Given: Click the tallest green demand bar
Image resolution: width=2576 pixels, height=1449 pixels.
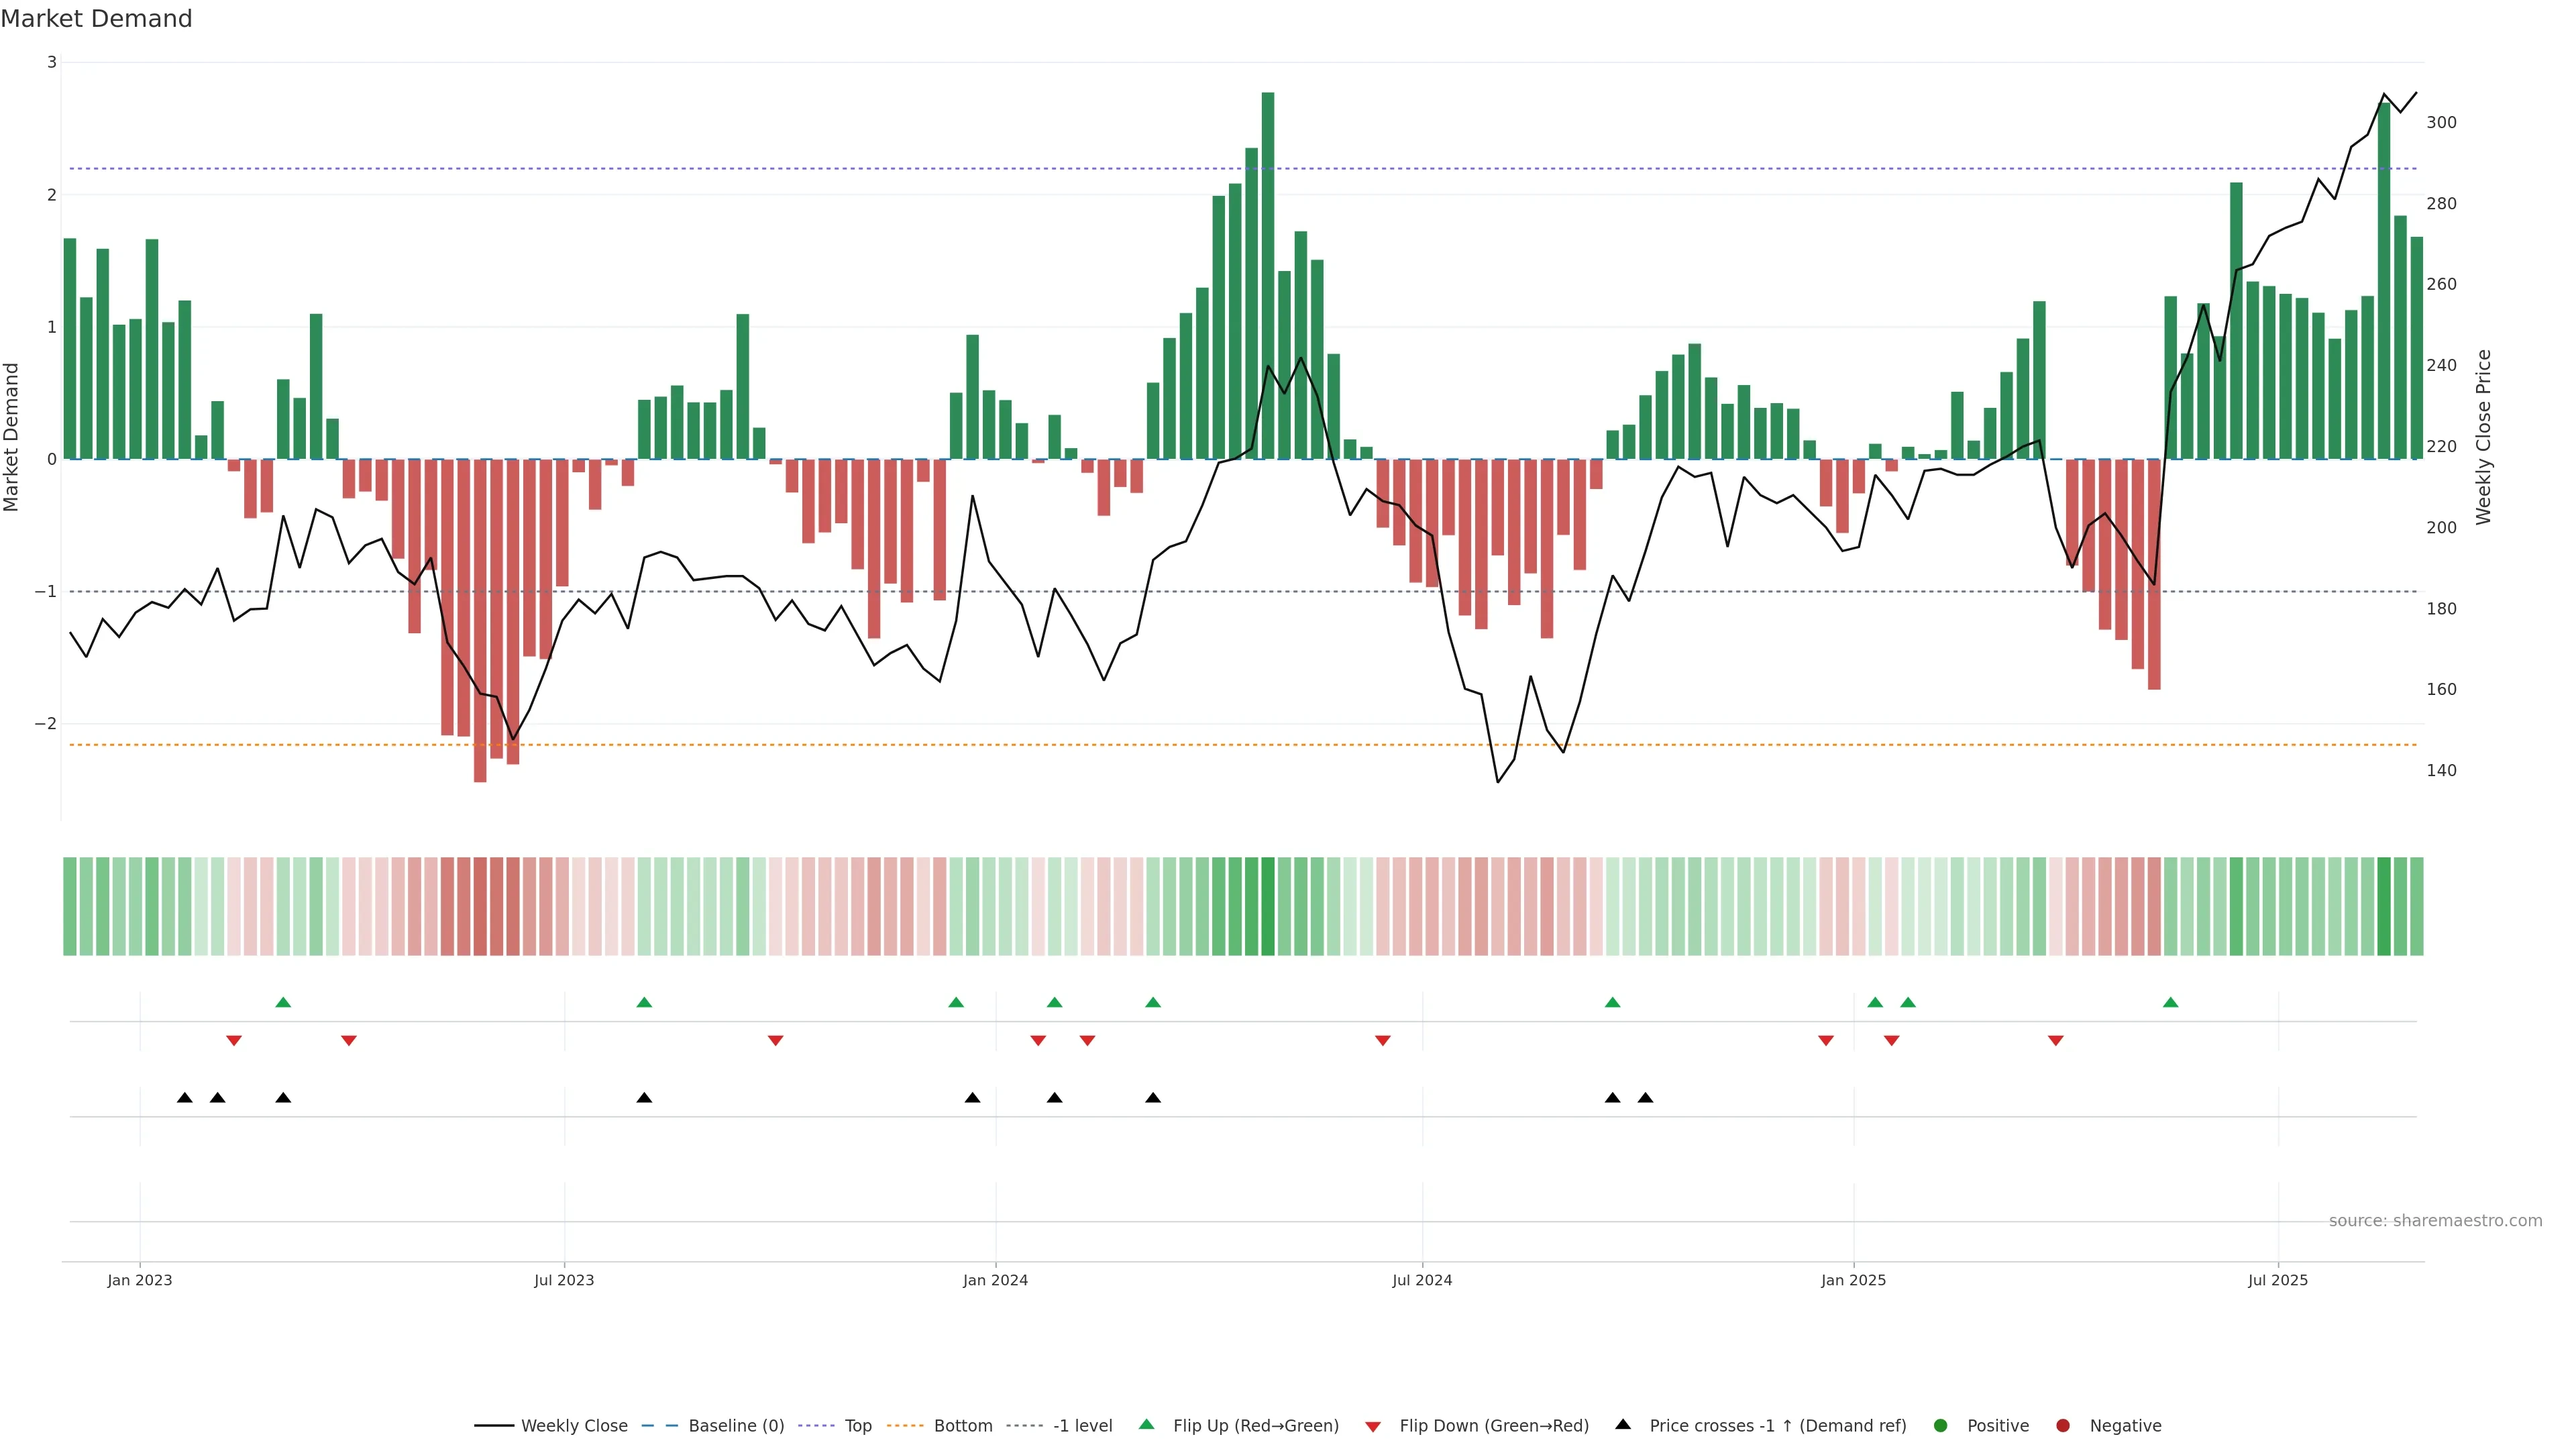Looking at the screenshot, I should (x=1268, y=275).
